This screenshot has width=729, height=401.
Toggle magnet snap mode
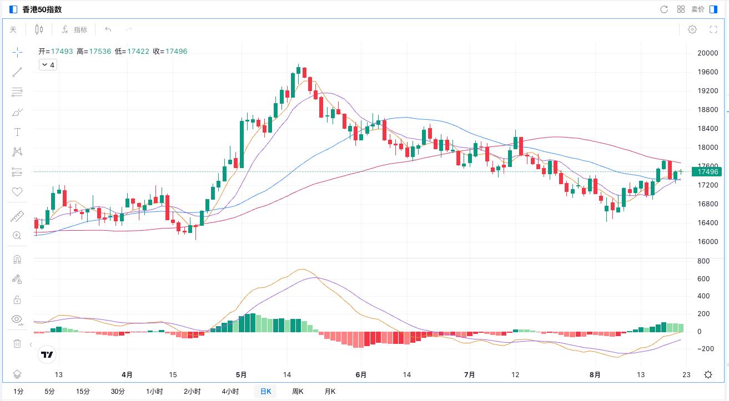tap(17, 260)
